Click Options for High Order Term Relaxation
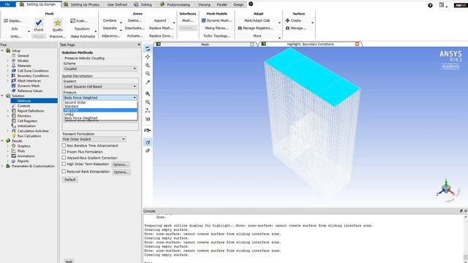 (x=121, y=164)
